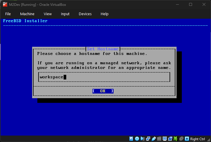Open the Devices menu
This screenshot has height=142, width=211.
pyautogui.click(x=85, y=14)
